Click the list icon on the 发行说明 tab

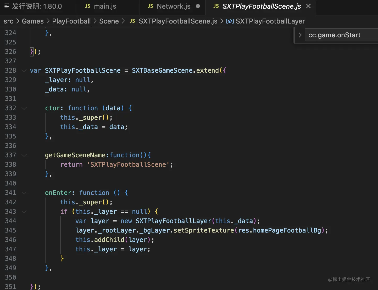pyautogui.click(x=6, y=6)
